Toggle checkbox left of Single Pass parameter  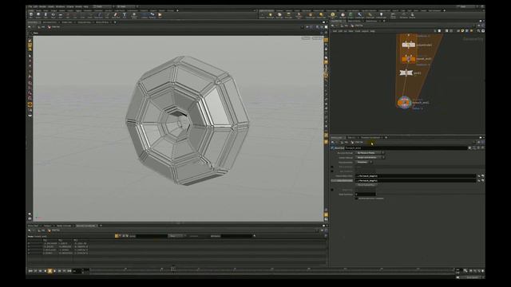[332, 190]
